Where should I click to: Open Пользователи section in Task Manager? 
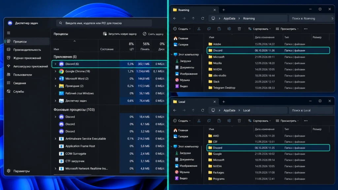point(27,75)
